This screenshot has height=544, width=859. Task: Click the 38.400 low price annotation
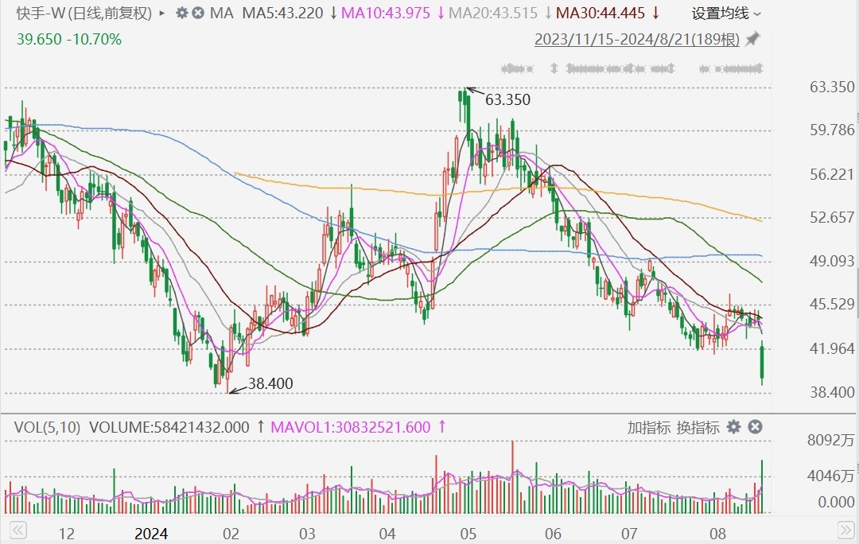point(270,383)
